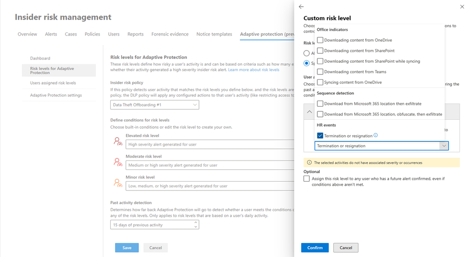
Task: Click the Minor risk level user icon
Action: pyautogui.click(x=118, y=183)
